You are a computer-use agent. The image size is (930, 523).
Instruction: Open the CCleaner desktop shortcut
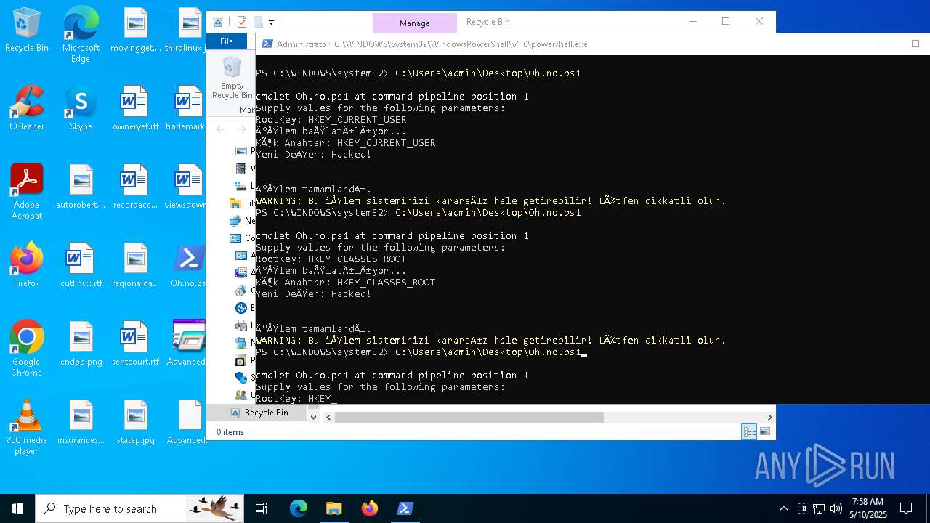27,109
